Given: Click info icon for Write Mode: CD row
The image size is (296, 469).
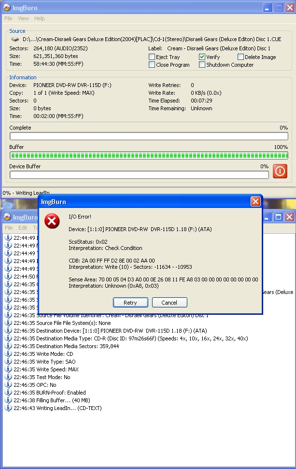Looking at the screenshot, I should coord(8,353).
